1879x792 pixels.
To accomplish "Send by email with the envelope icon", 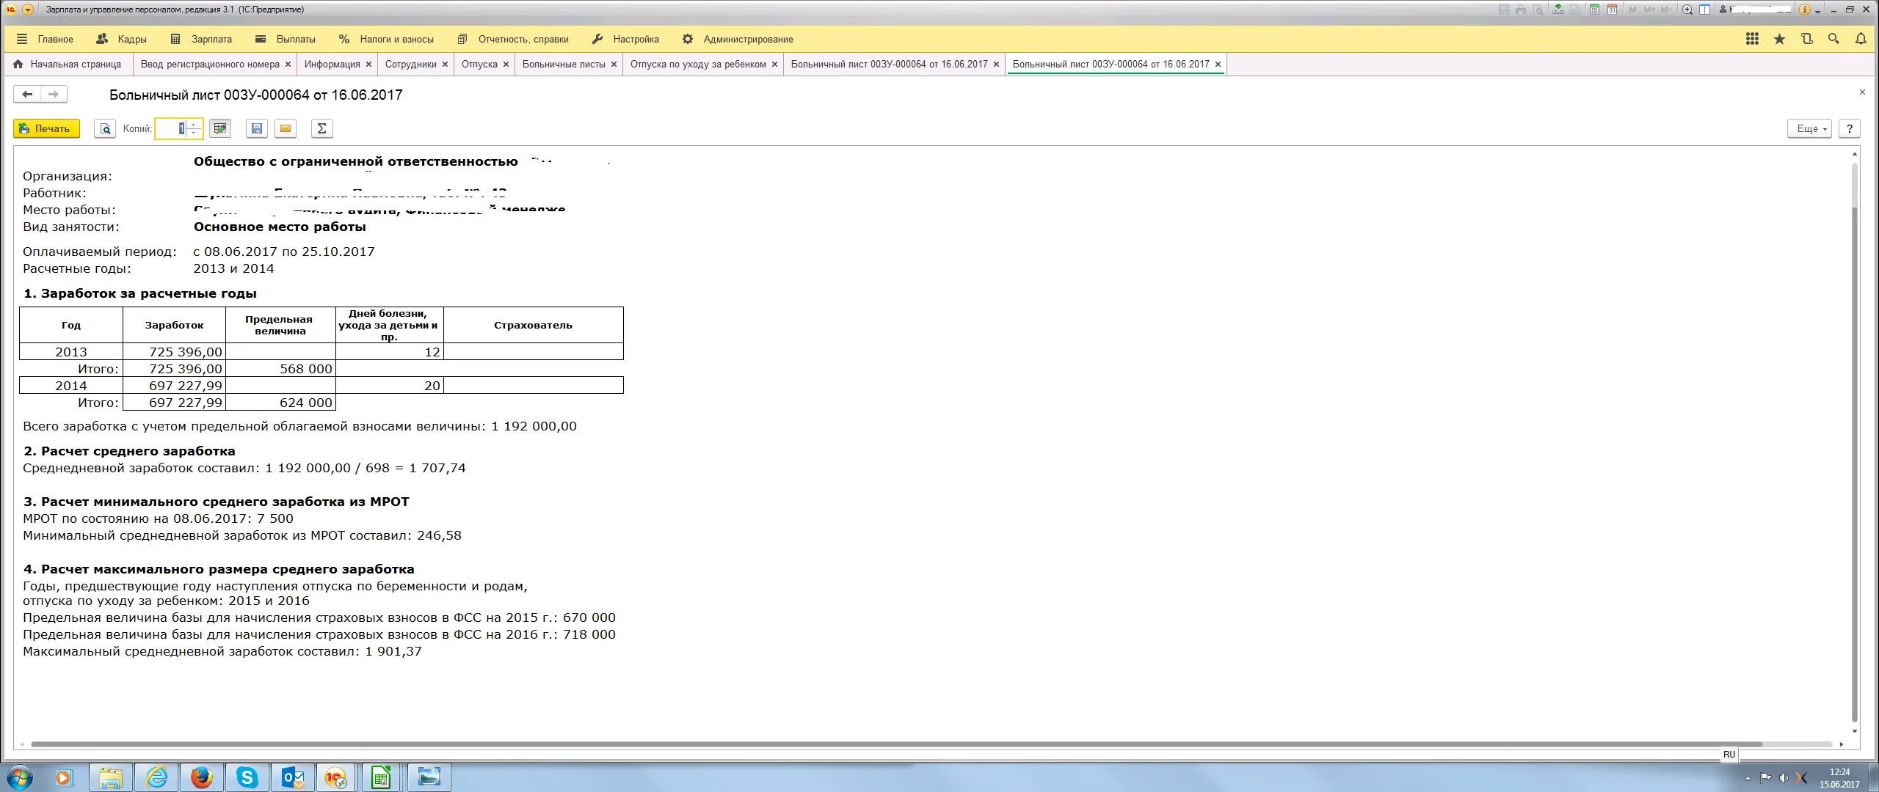I will tap(286, 128).
